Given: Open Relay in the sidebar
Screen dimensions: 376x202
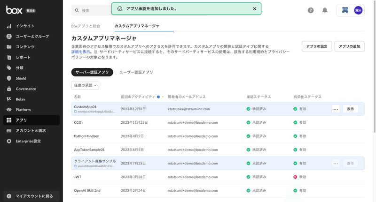Looking at the screenshot, I should click(31, 99).
